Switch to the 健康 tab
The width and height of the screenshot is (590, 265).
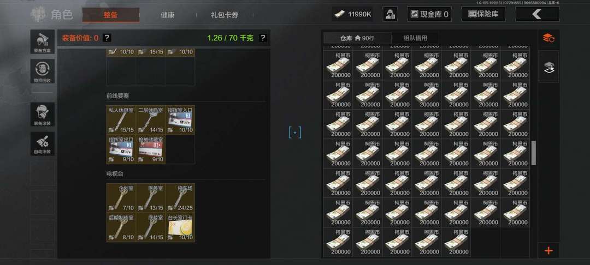tap(168, 15)
